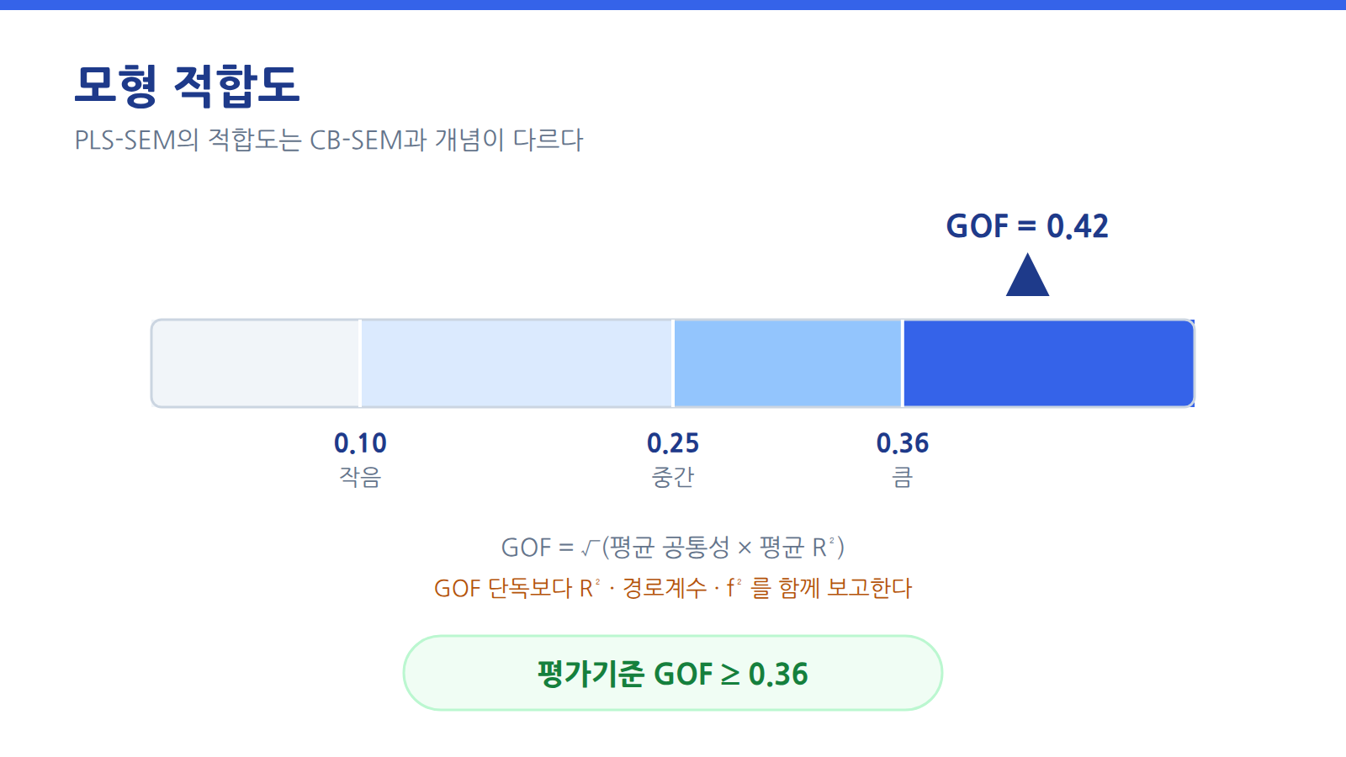Click the 0.25 threshold label

coord(673,443)
